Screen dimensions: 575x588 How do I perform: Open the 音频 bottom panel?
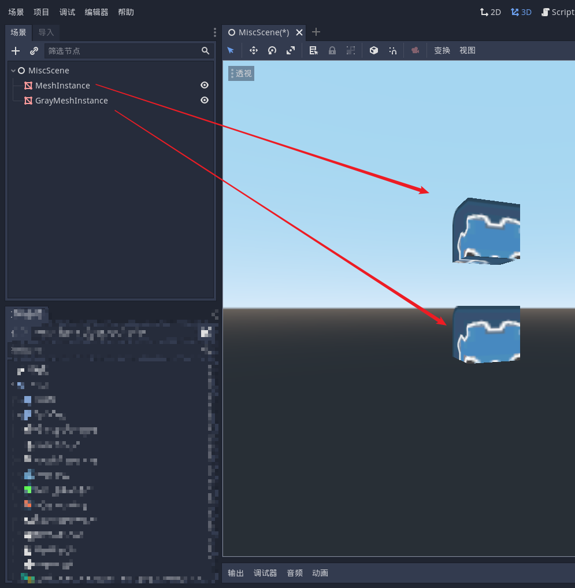295,572
